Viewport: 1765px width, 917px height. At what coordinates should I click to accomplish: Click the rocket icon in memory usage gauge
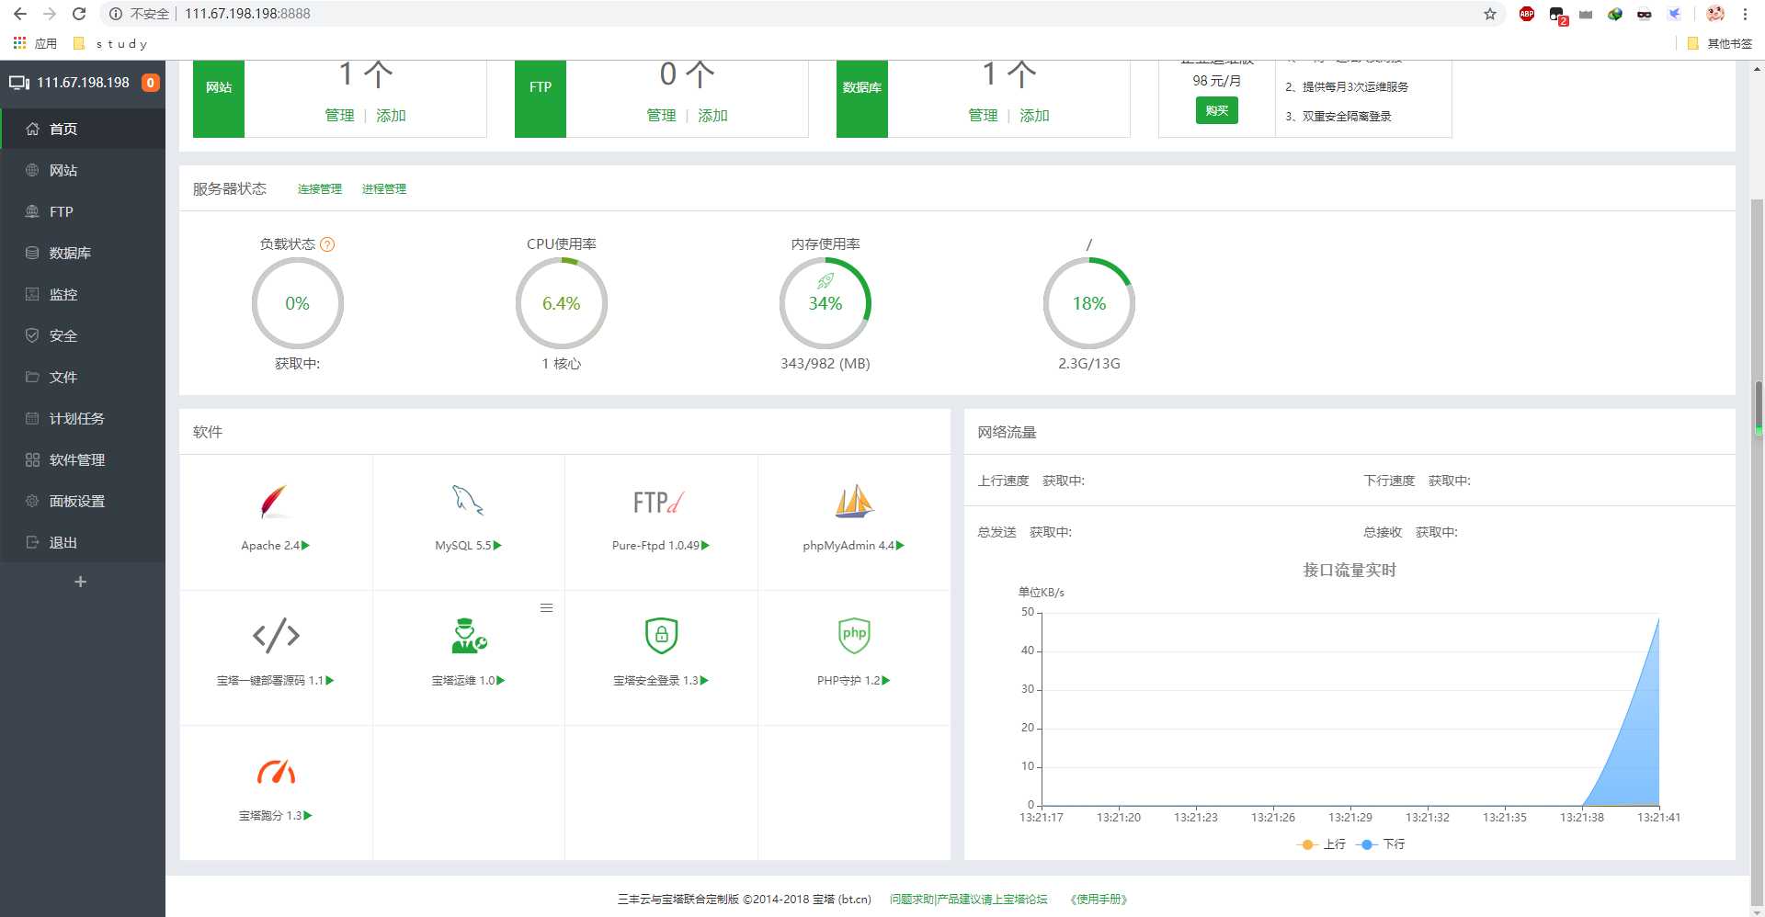coord(826,281)
